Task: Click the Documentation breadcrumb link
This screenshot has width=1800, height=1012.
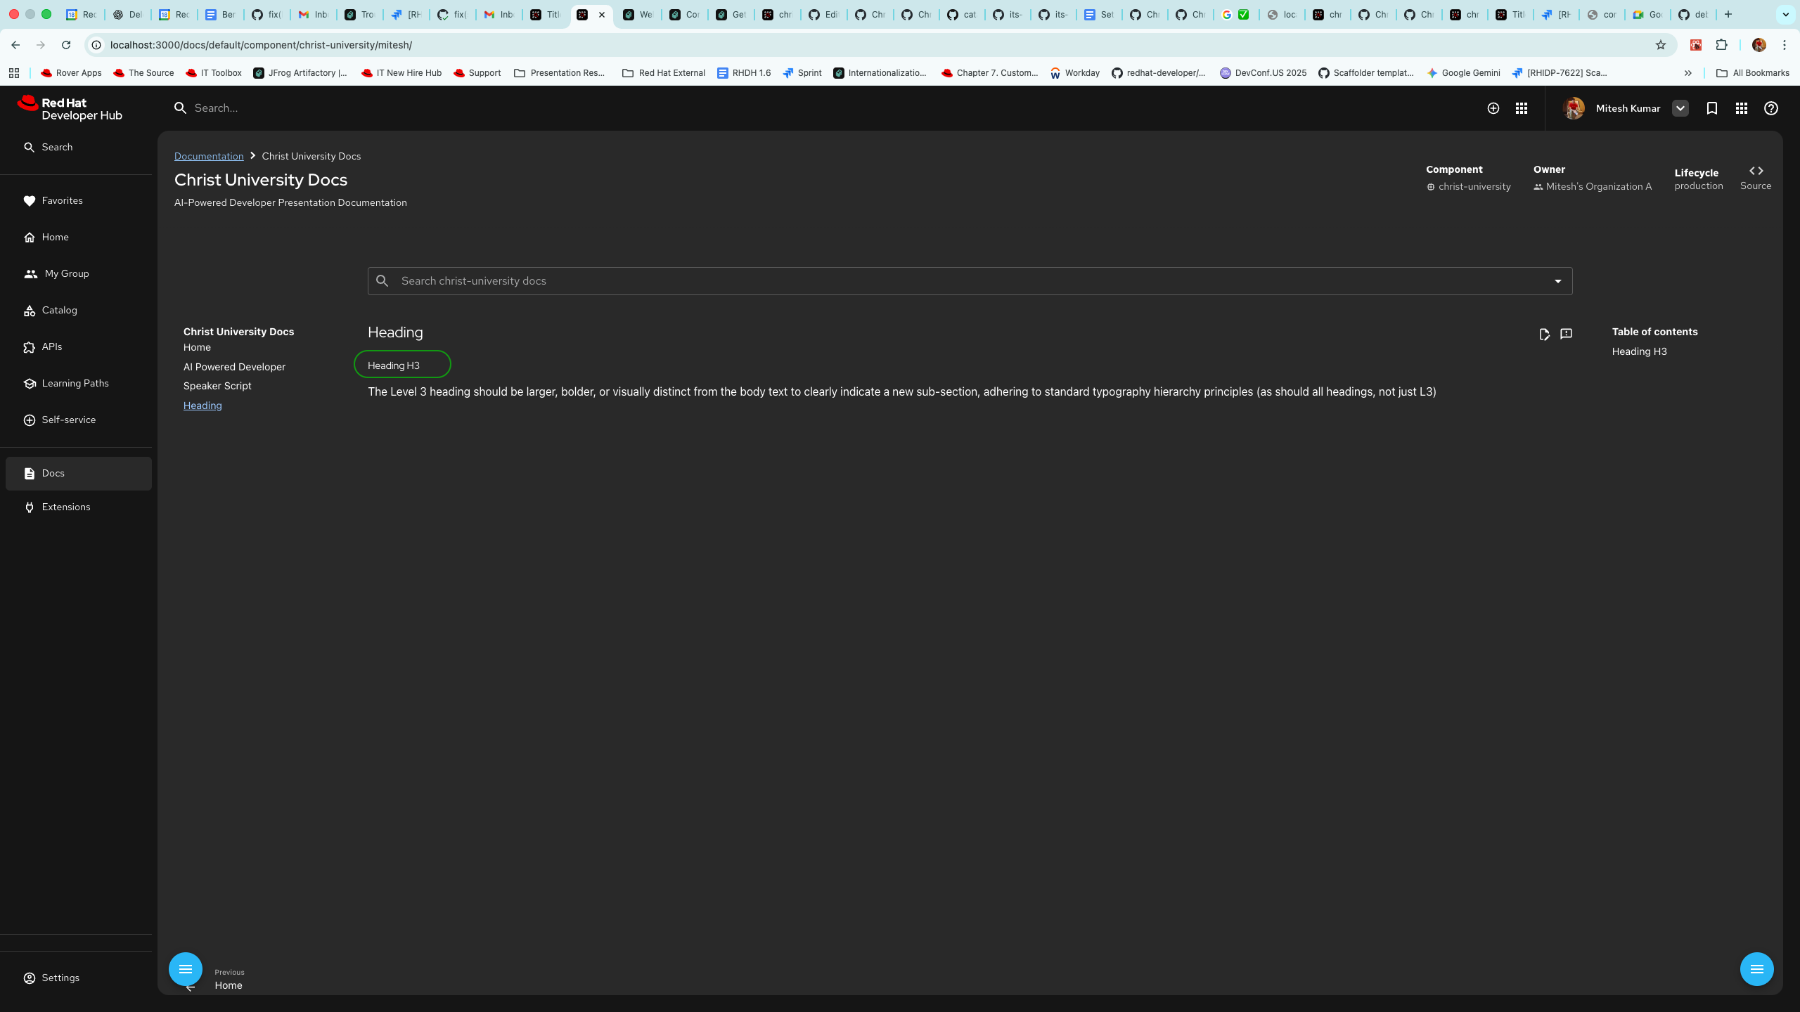Action: [x=209, y=156]
